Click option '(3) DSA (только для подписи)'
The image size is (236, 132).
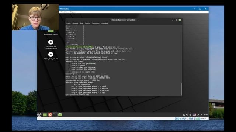pyautogui.click(x=82, y=67)
